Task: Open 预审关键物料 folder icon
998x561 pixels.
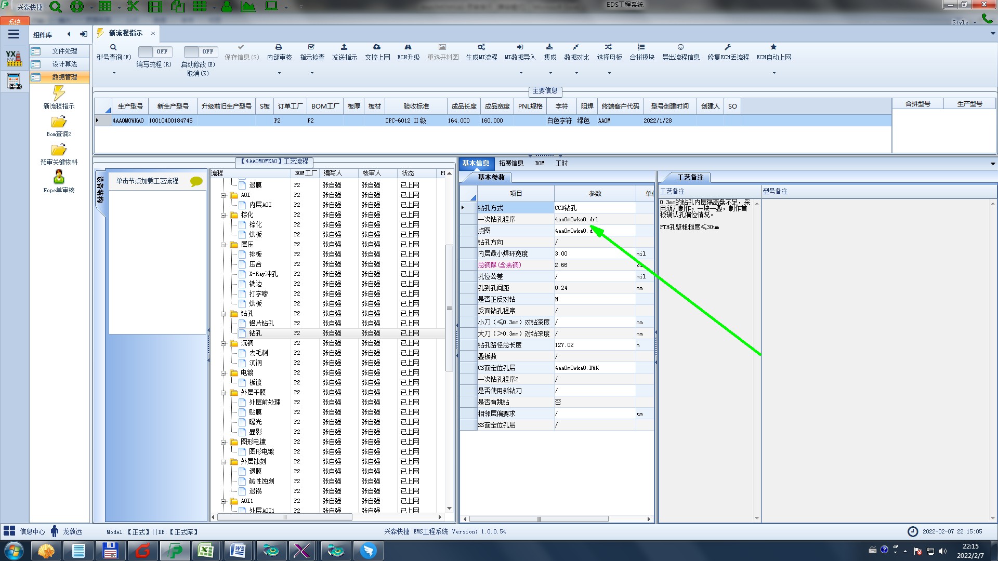Action: 59,150
